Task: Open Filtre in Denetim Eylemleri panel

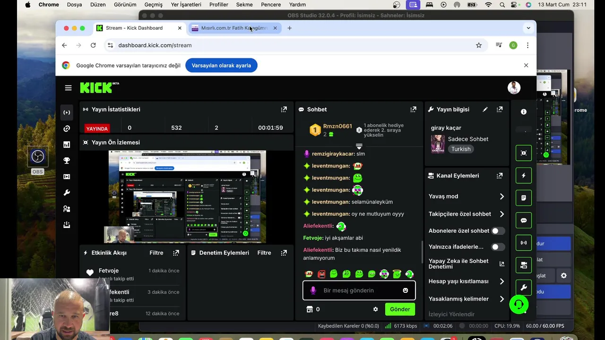Action: [264, 253]
